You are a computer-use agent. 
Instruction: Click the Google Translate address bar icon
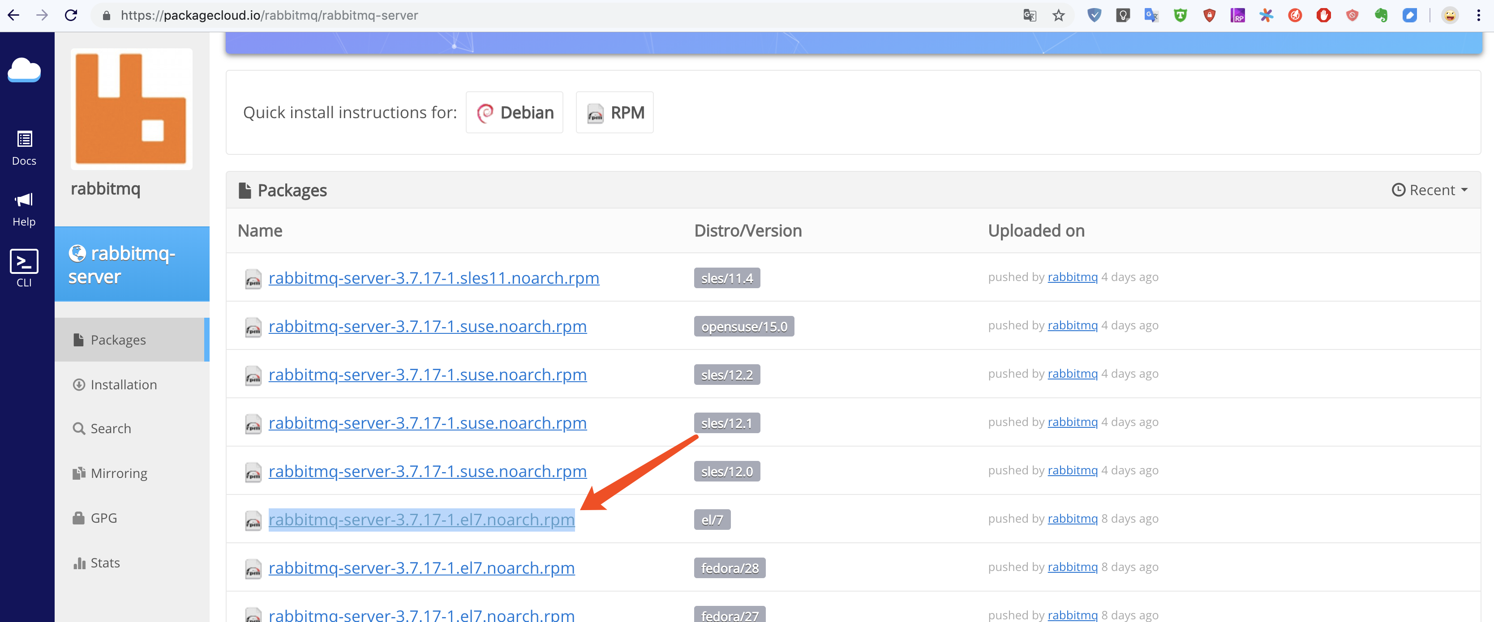(x=1030, y=15)
